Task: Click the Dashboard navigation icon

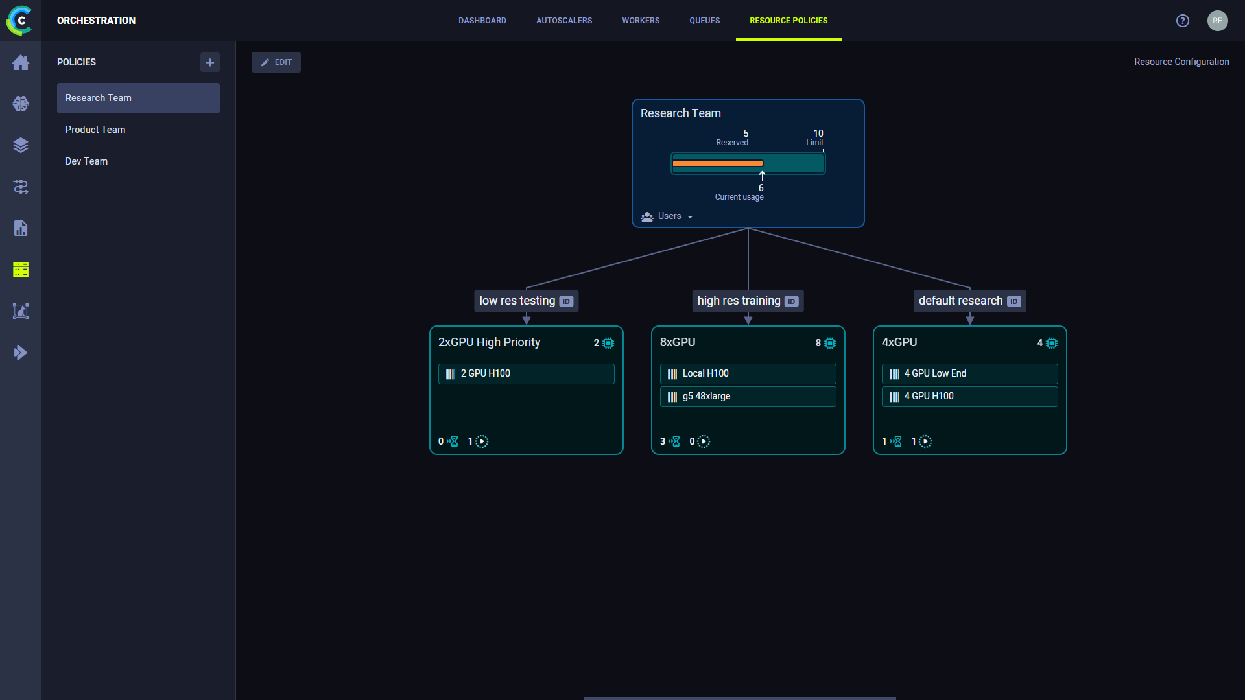Action: tap(21, 62)
